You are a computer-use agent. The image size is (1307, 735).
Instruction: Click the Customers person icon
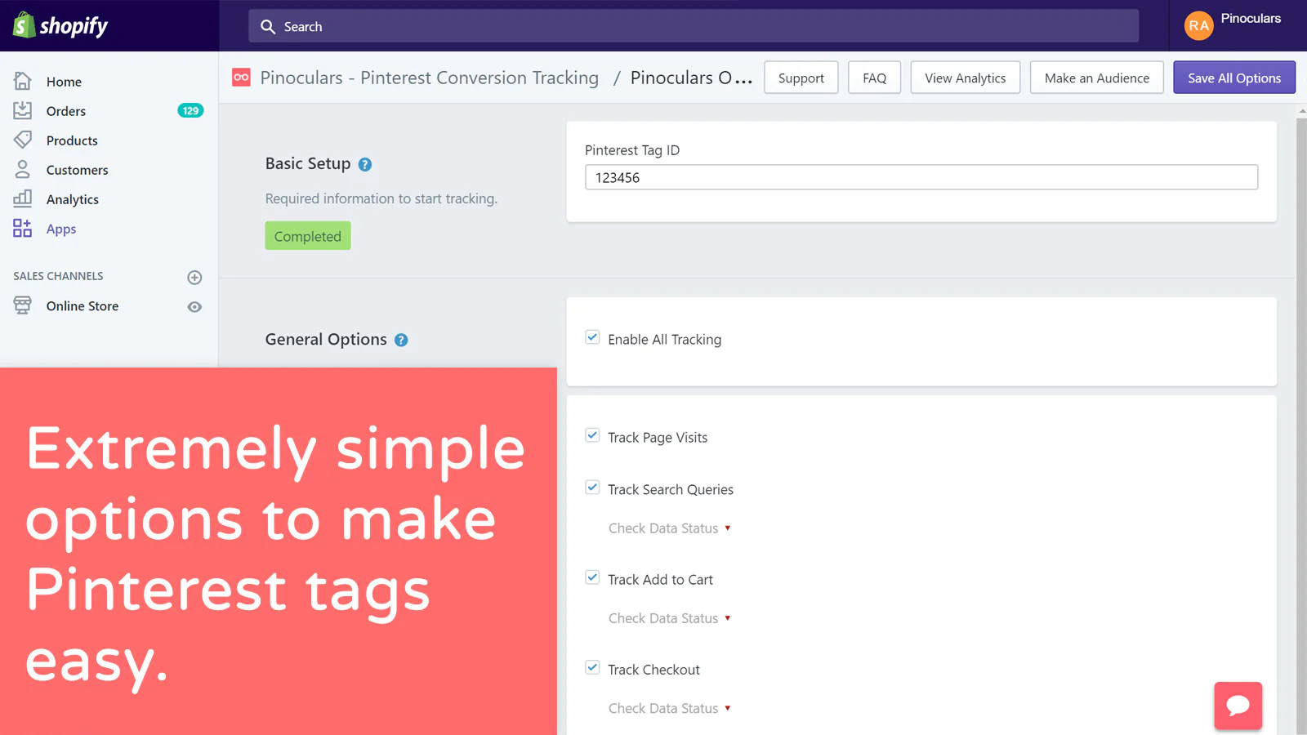point(23,169)
